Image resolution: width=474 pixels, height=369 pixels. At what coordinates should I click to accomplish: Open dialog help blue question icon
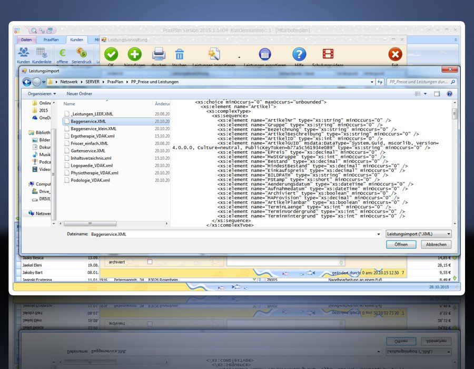(450, 94)
